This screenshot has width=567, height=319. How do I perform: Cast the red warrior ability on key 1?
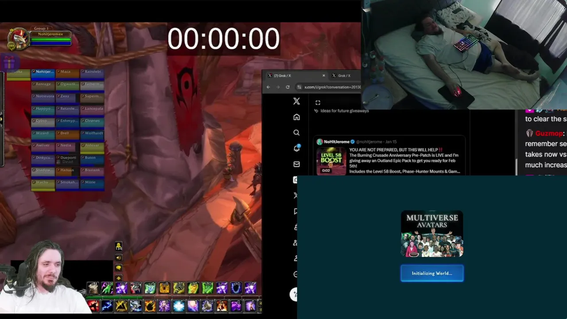[x=93, y=306]
